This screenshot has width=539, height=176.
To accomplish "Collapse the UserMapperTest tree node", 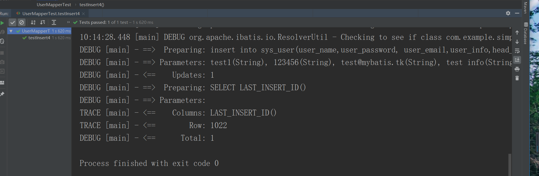I will (11, 31).
